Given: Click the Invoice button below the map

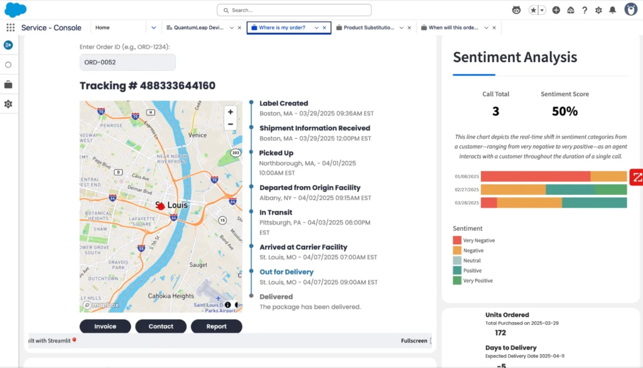Looking at the screenshot, I should (x=105, y=326).
